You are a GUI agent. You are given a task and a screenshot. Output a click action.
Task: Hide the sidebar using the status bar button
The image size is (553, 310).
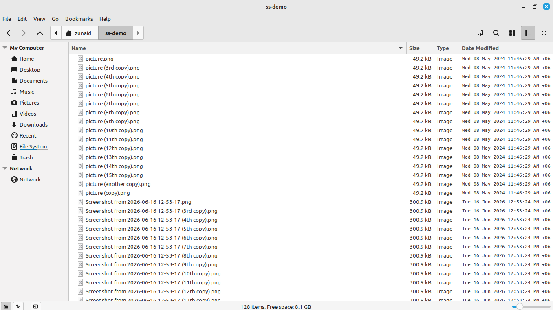(x=35, y=306)
